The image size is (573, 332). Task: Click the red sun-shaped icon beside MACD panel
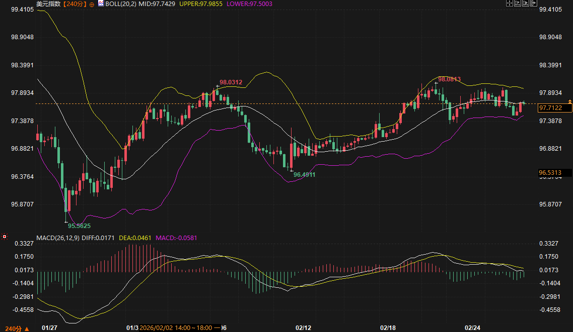5,237
